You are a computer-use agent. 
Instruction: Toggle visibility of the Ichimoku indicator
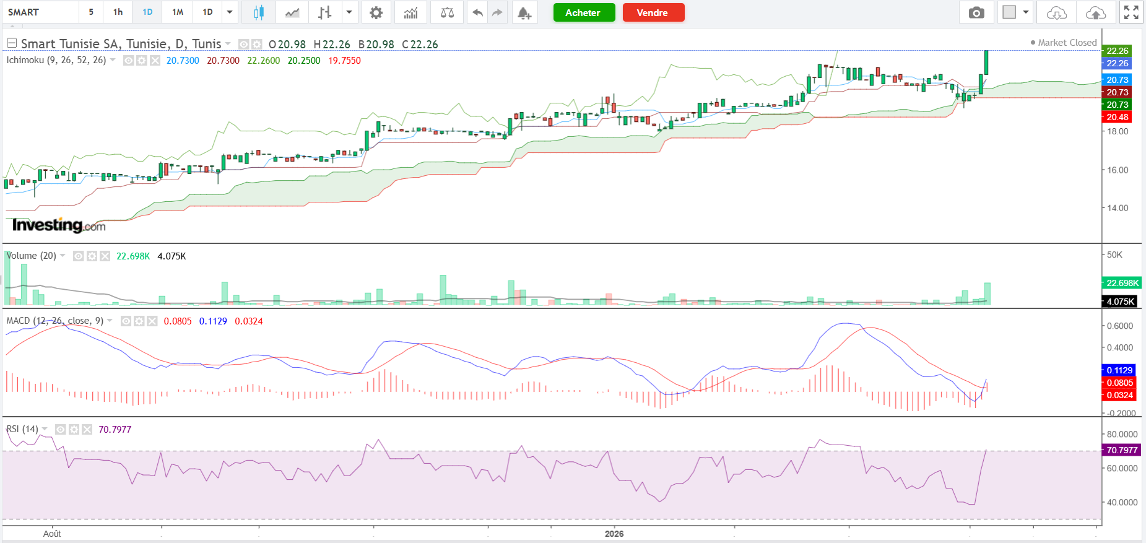(x=129, y=61)
